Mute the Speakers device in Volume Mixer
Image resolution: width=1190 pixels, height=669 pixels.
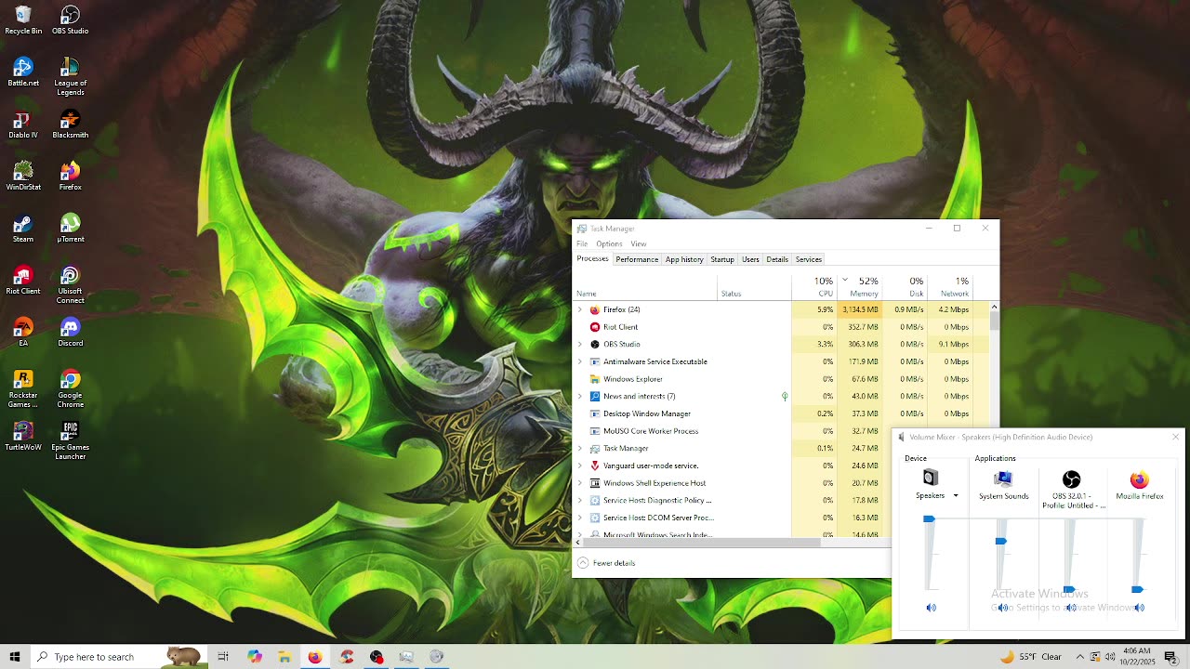click(x=931, y=608)
